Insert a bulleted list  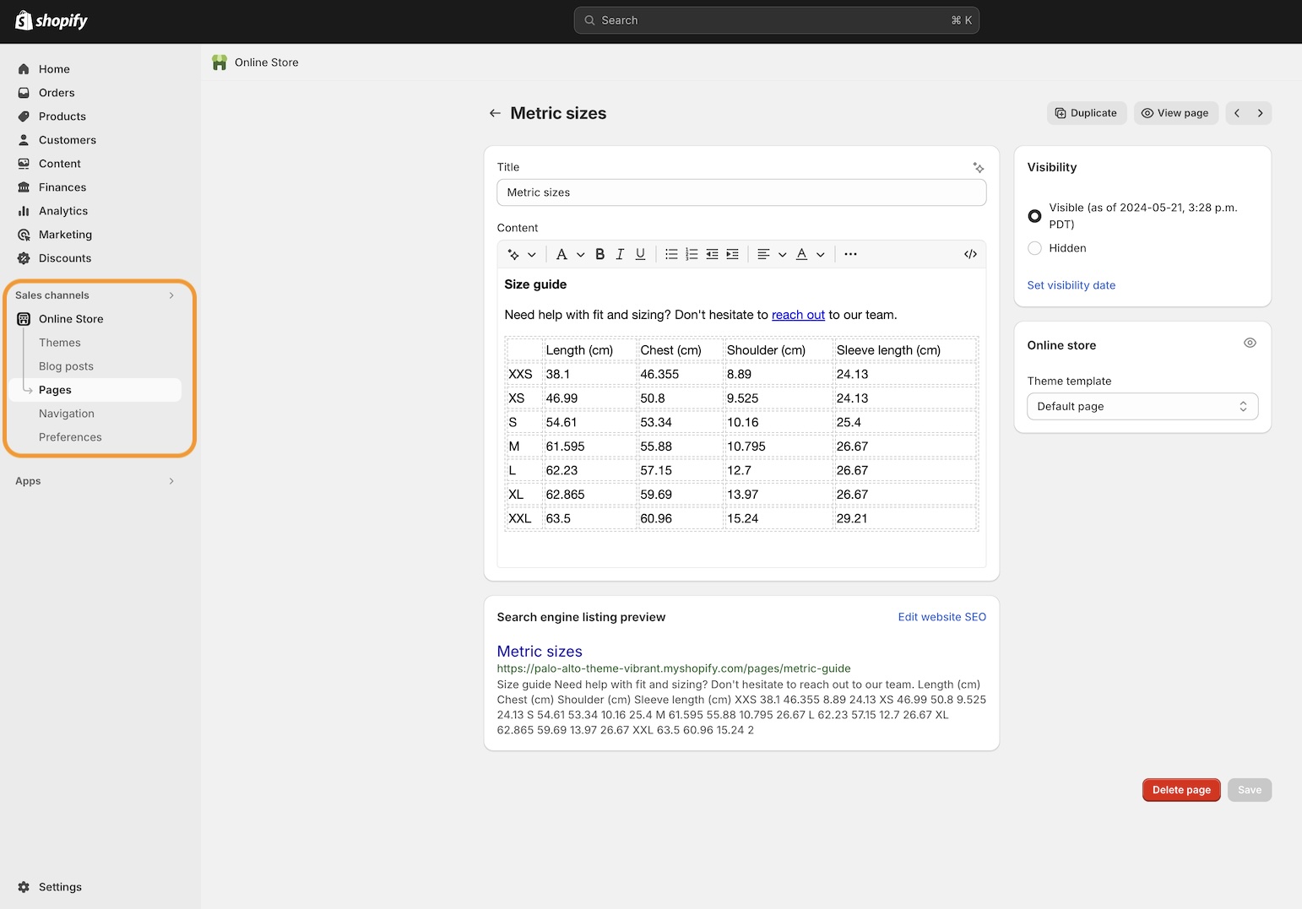pyautogui.click(x=671, y=254)
